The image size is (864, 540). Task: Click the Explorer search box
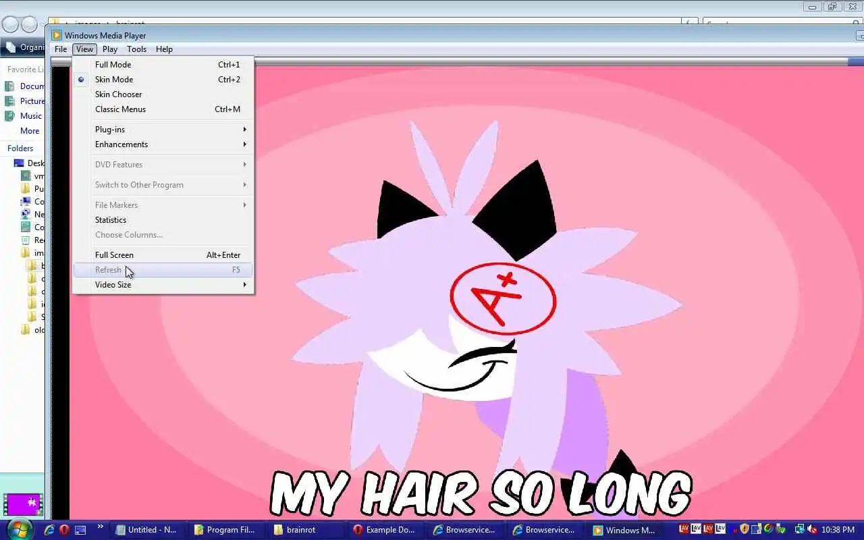pyautogui.click(x=783, y=23)
